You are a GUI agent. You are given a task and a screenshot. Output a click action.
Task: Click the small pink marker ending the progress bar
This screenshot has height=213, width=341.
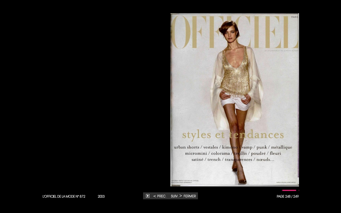(299, 190)
